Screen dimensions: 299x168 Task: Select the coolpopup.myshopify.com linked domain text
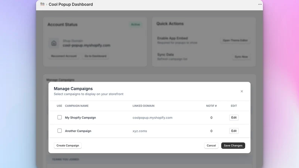click(152, 118)
